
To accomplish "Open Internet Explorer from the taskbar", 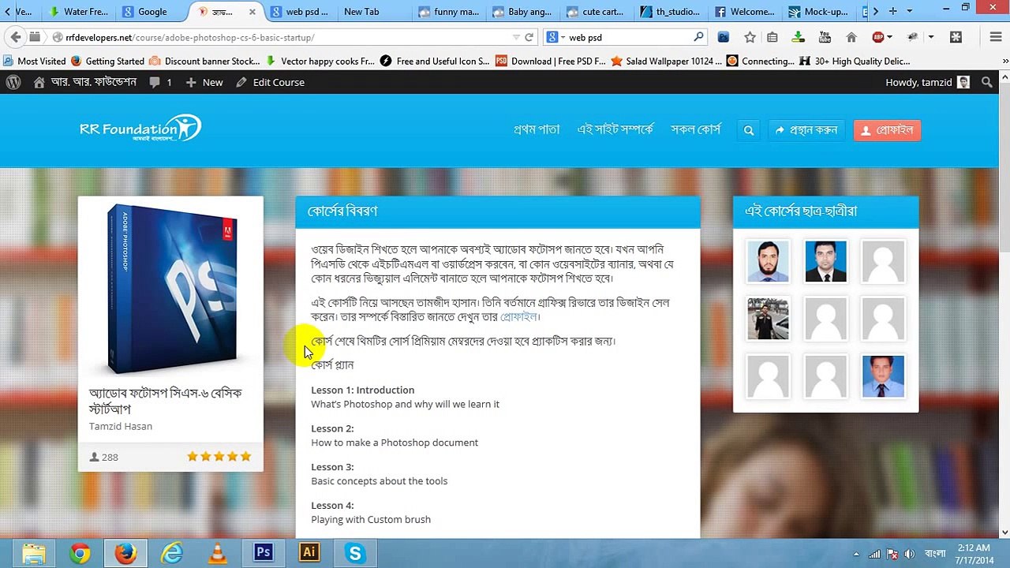I will 171,554.
